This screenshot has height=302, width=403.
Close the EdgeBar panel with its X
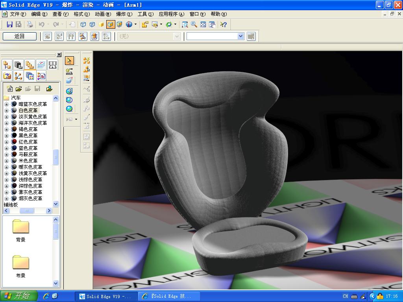(x=59, y=55)
